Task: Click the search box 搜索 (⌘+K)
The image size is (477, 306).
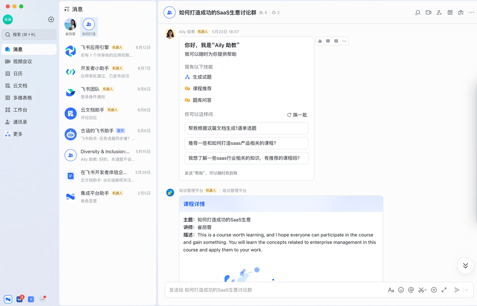Action: pos(29,35)
